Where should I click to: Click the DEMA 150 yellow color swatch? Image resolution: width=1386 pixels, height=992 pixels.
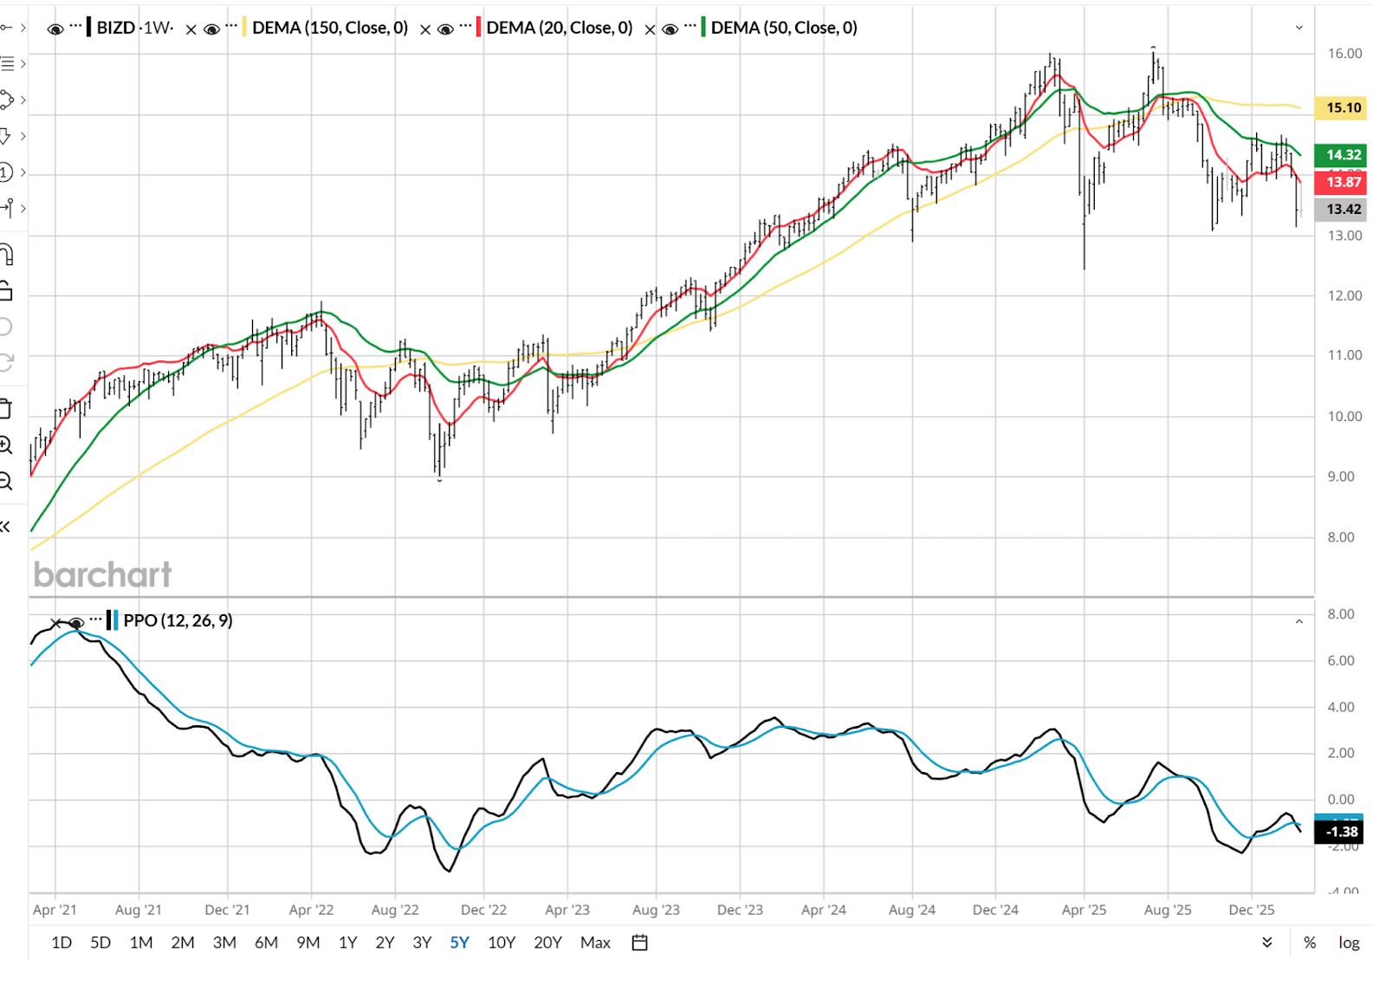click(x=244, y=27)
